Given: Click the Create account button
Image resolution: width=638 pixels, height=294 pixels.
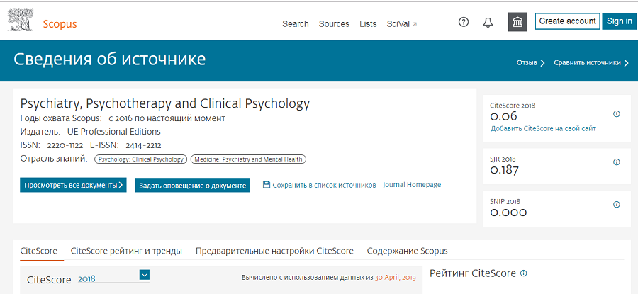Looking at the screenshot, I should tap(567, 21).
